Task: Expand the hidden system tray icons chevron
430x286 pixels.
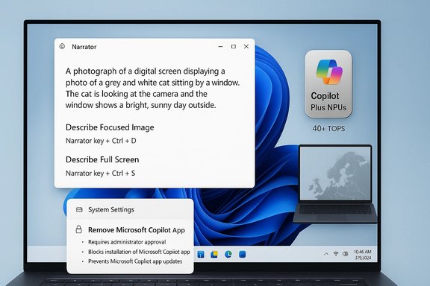Action: (326, 254)
